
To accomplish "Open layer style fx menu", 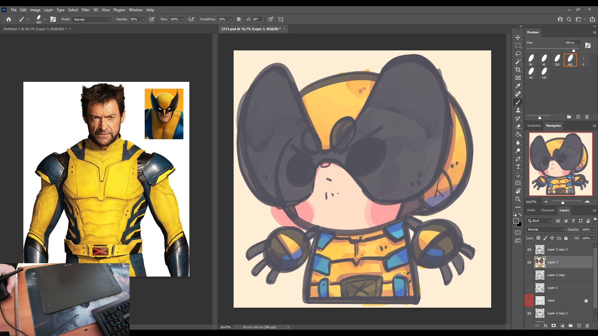I will (545, 326).
